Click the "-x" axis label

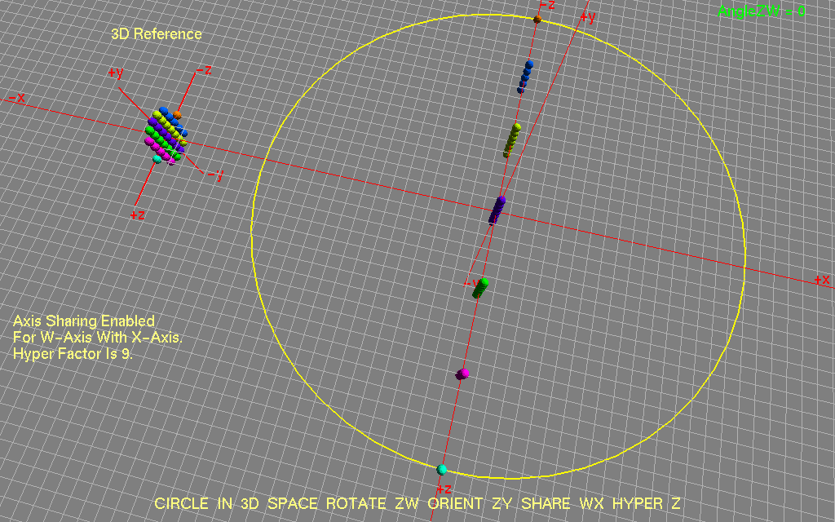tap(16, 98)
